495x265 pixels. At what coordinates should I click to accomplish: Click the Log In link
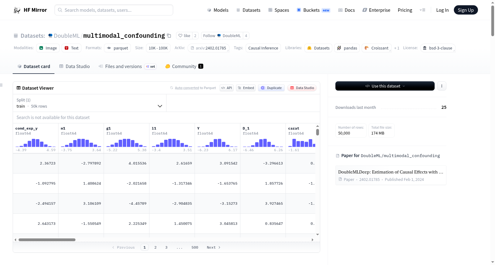[x=442, y=10]
